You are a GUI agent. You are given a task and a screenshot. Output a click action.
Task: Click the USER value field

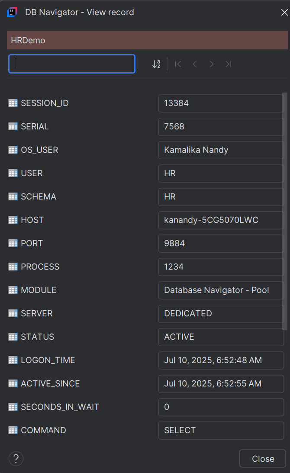tap(221, 173)
